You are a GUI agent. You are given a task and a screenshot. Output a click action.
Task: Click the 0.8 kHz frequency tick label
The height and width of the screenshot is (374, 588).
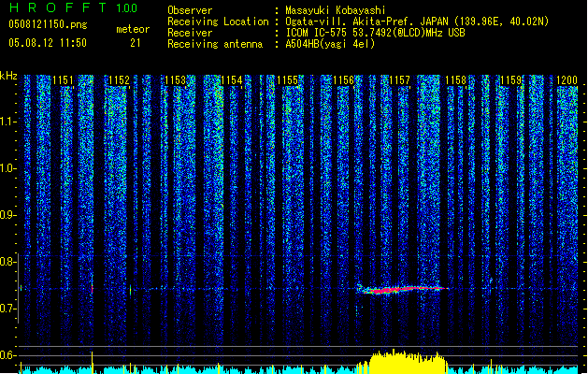pos(7,262)
